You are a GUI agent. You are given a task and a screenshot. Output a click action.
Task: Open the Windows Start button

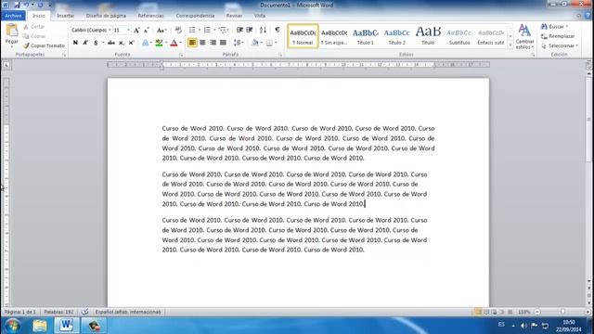(x=12, y=326)
